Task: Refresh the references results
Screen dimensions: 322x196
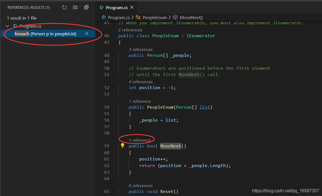Action: tap(64, 7)
